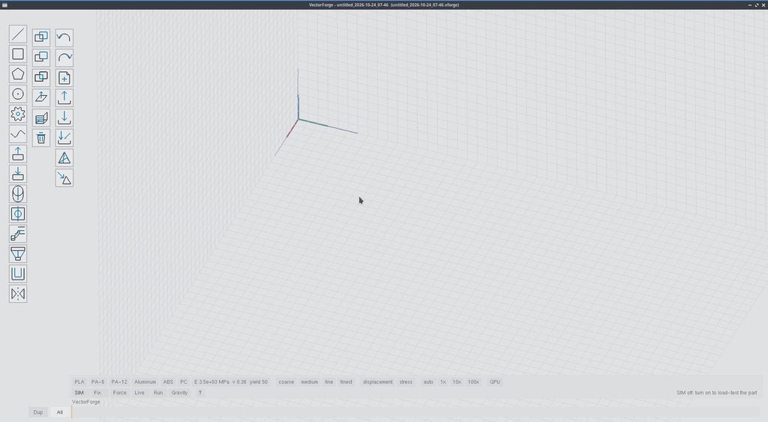Click the command input field at bottom

(x=416, y=412)
